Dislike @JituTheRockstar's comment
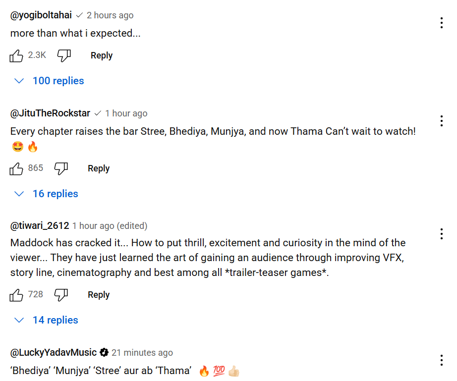This screenshot has width=457, height=381. pos(61,168)
